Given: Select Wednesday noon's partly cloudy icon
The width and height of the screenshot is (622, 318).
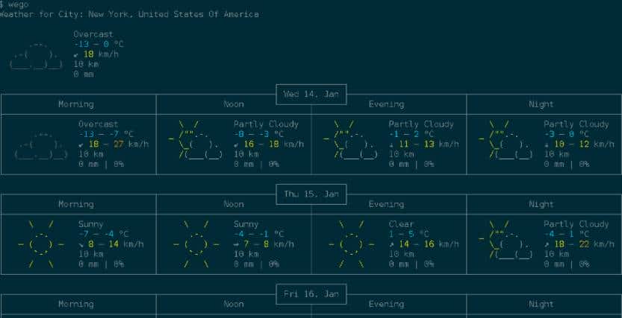Looking at the screenshot, I should tap(196, 139).
